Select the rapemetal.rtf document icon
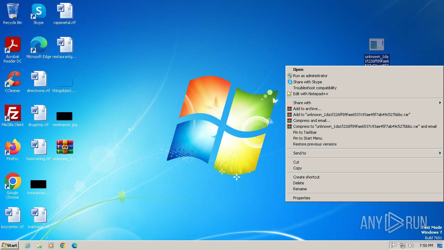The image size is (444, 250). pyautogui.click(x=65, y=14)
